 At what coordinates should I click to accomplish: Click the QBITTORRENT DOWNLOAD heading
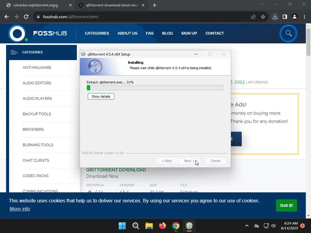coord(116,170)
